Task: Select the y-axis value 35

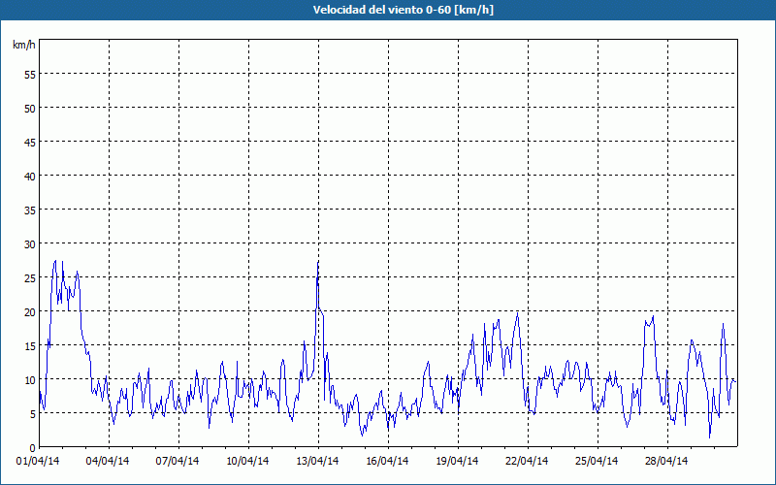Action: click(30, 210)
